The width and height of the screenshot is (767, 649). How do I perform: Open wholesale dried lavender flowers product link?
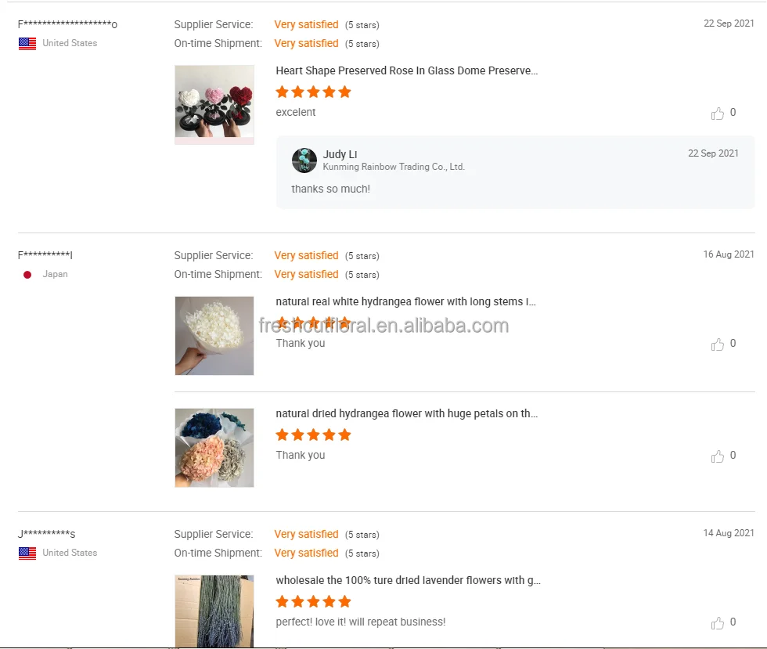tap(408, 581)
